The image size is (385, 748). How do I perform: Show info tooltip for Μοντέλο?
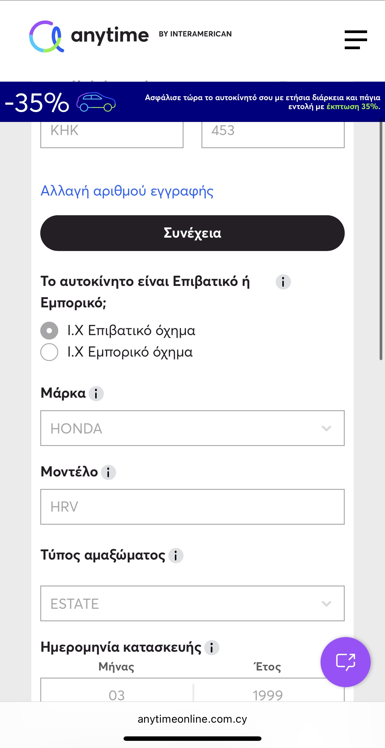pos(108,472)
